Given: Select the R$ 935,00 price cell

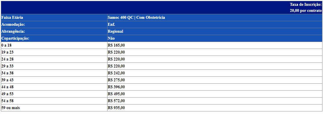Looking at the screenshot, I should pos(215,108).
